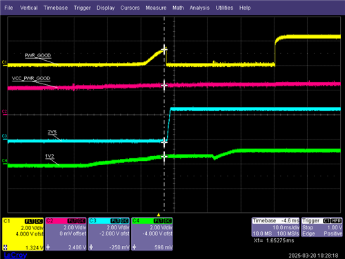
Task: Click the C2 cursor value 2.406 V
Action: 77,247
